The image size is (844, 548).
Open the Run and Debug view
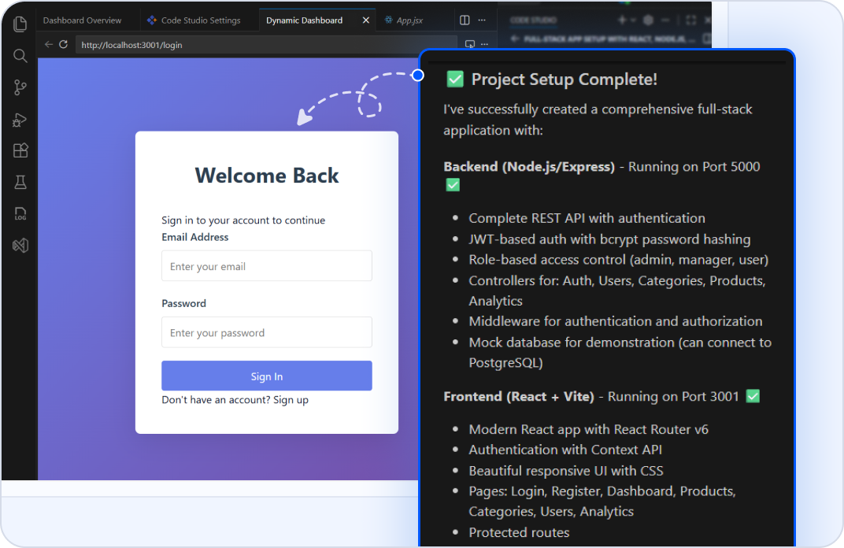coord(20,120)
